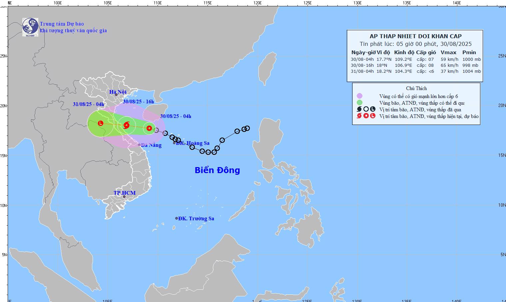Click the Vmax column header
506x302 pixels.
[448, 52]
